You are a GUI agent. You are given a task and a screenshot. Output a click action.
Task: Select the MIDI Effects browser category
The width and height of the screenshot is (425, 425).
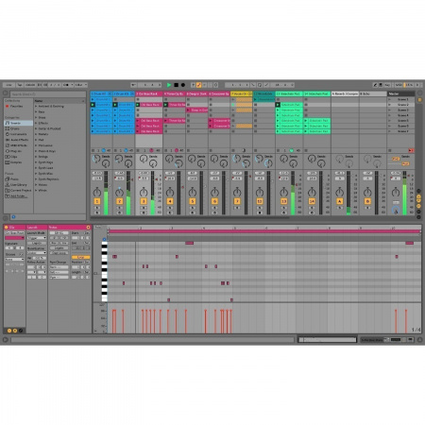coord(18,145)
